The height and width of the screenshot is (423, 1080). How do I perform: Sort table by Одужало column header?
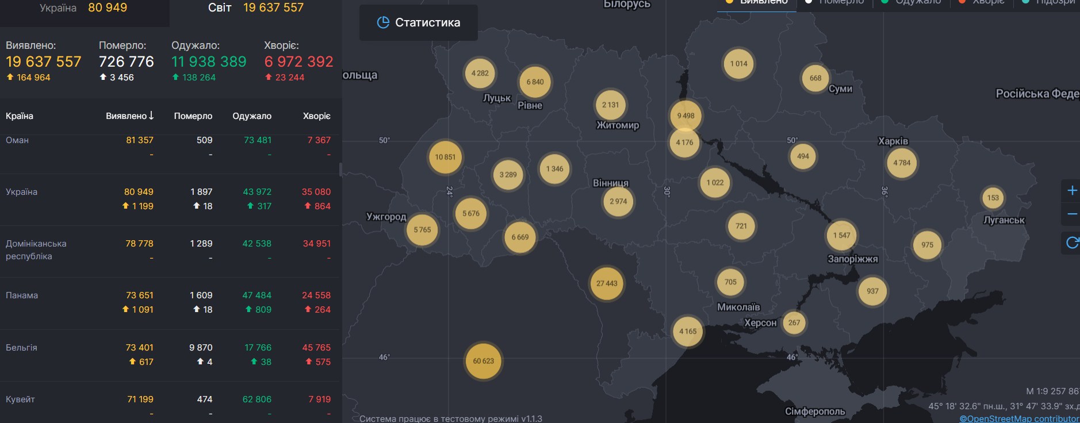coord(251,116)
